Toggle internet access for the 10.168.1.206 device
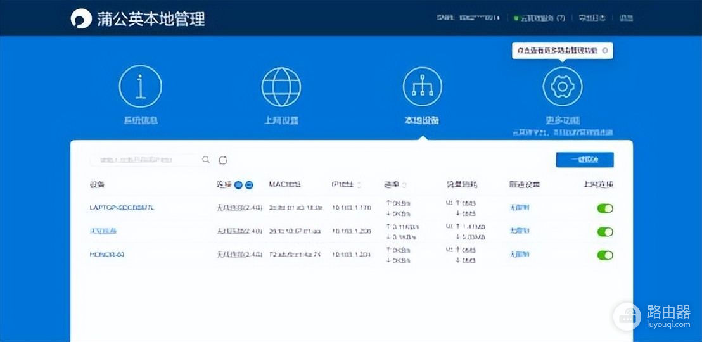Viewport: 702px width, 342px height. coord(605,231)
